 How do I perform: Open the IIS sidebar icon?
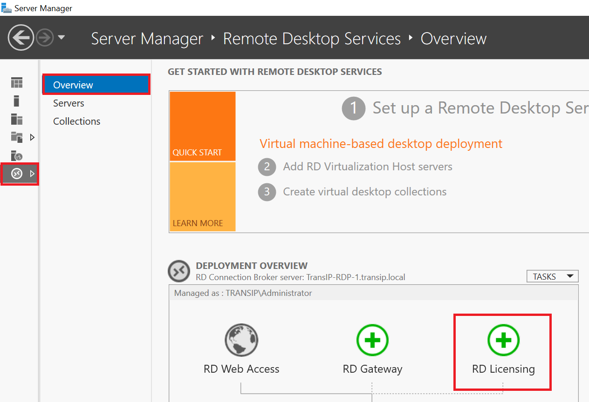click(17, 156)
